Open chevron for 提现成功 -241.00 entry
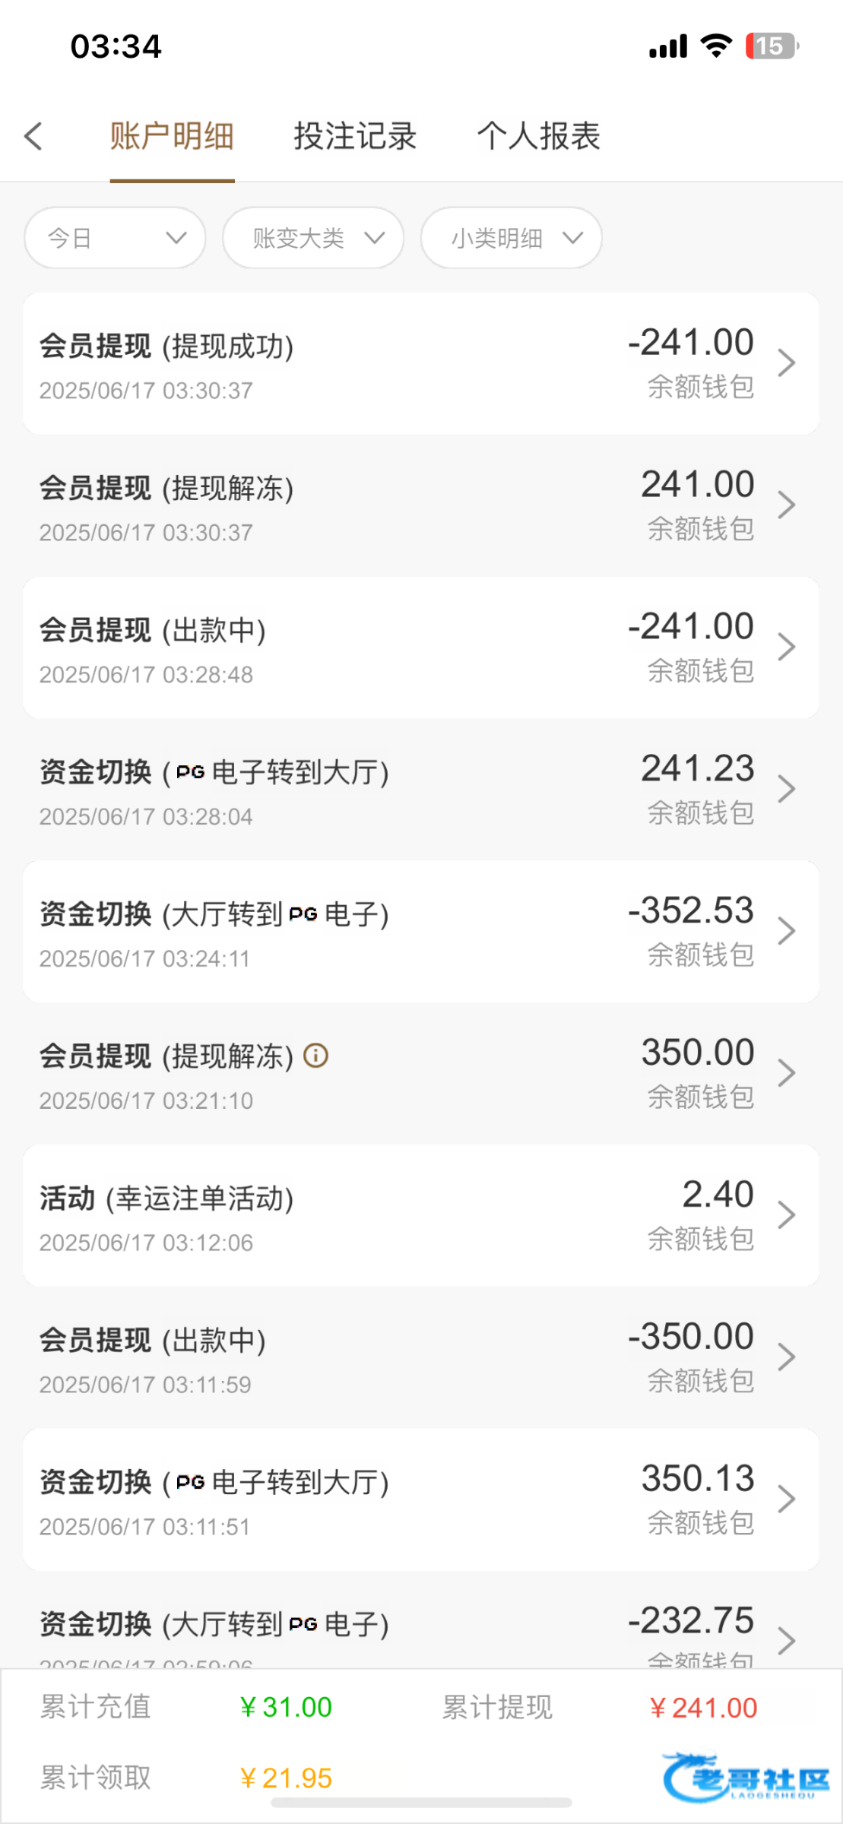 coord(787,363)
